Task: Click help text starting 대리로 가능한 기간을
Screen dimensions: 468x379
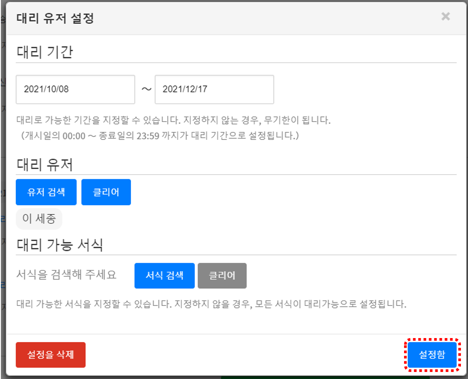Action: (173, 120)
